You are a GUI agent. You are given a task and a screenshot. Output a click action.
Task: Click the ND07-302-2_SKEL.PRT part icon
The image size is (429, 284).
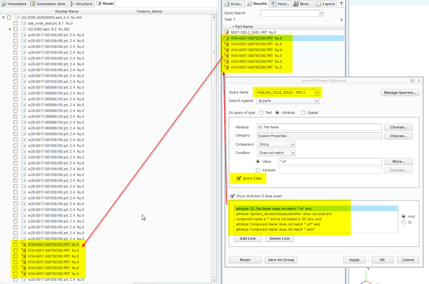tap(226, 32)
